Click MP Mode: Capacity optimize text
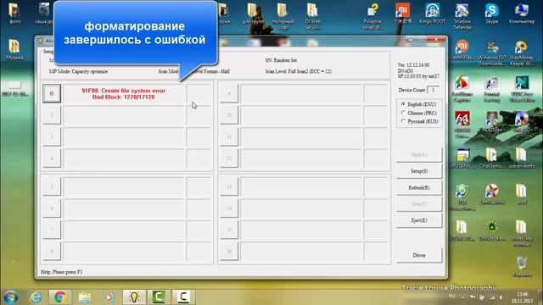Screen dimensions: 543x305 [78, 71]
